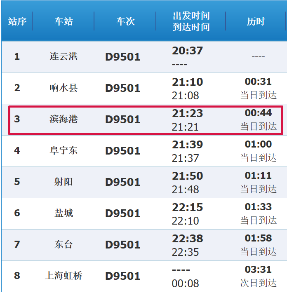
Task: Select the 阜宁东 station name
Action: (x=64, y=150)
